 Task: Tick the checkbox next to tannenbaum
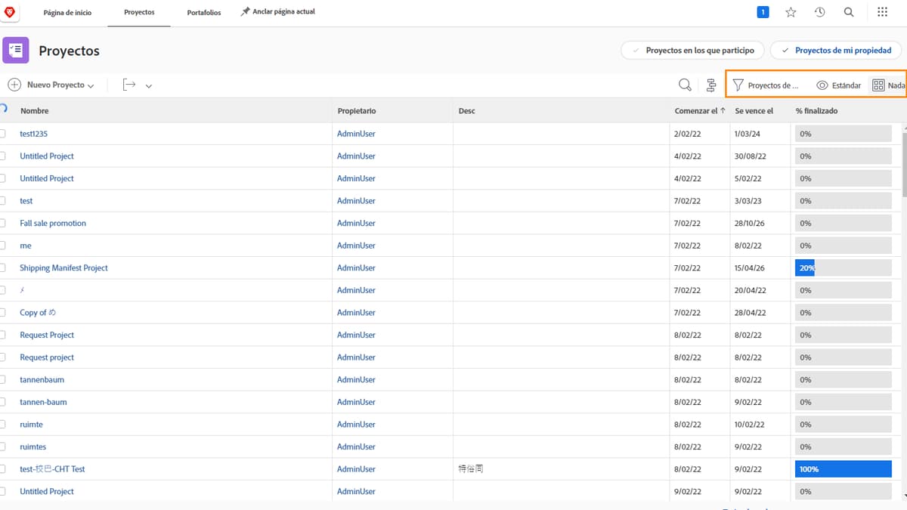click(x=4, y=379)
